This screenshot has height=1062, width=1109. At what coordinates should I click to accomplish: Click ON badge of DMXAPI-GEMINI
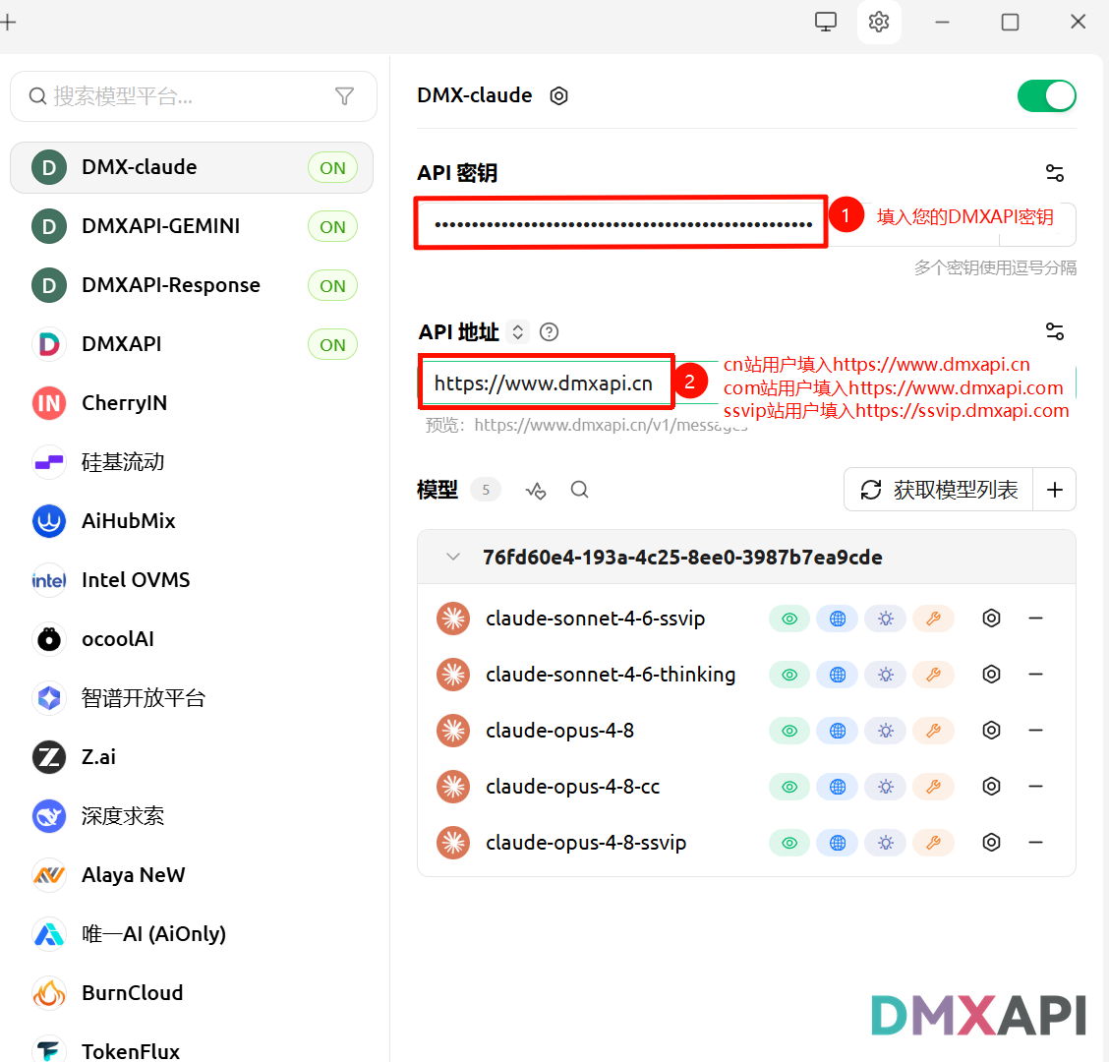(332, 227)
